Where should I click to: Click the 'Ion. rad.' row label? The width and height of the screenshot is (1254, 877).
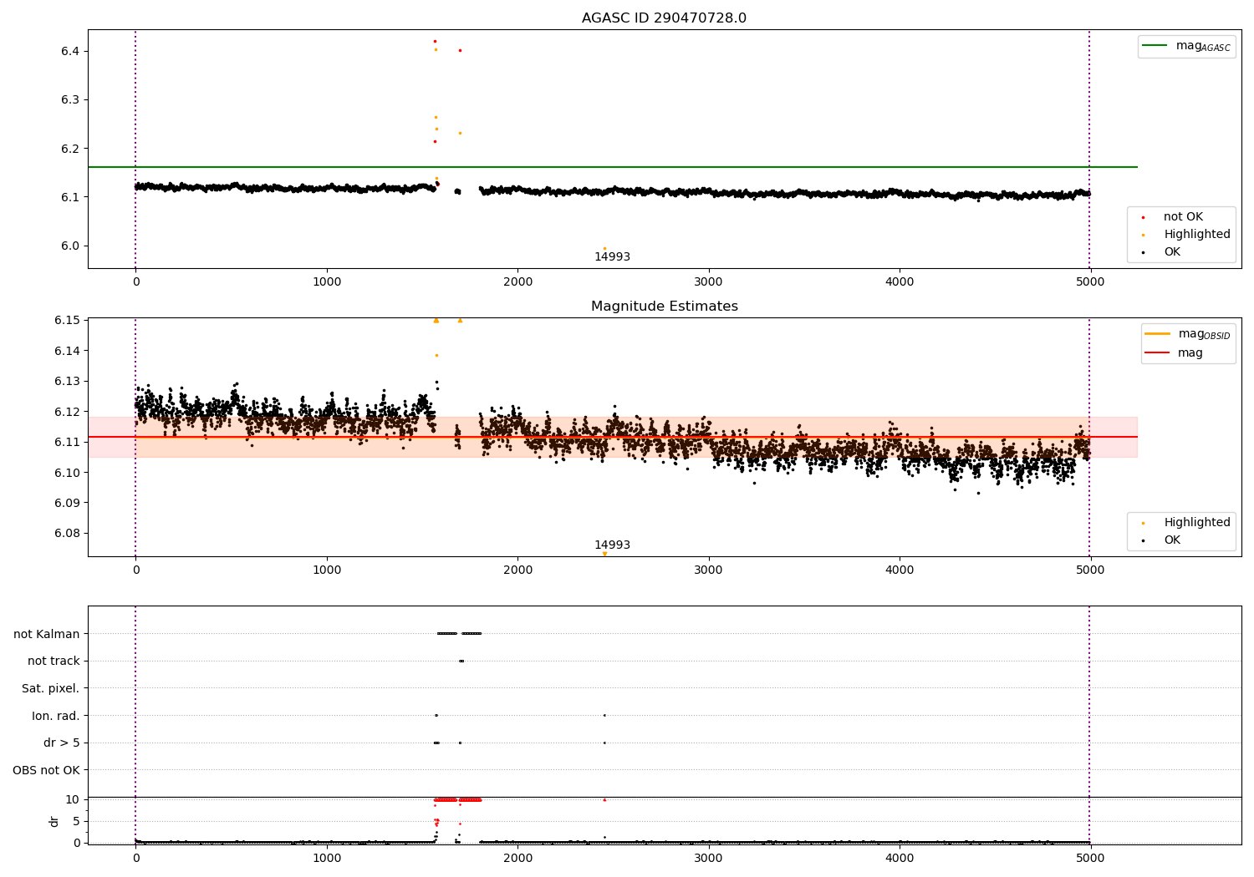[x=56, y=716]
